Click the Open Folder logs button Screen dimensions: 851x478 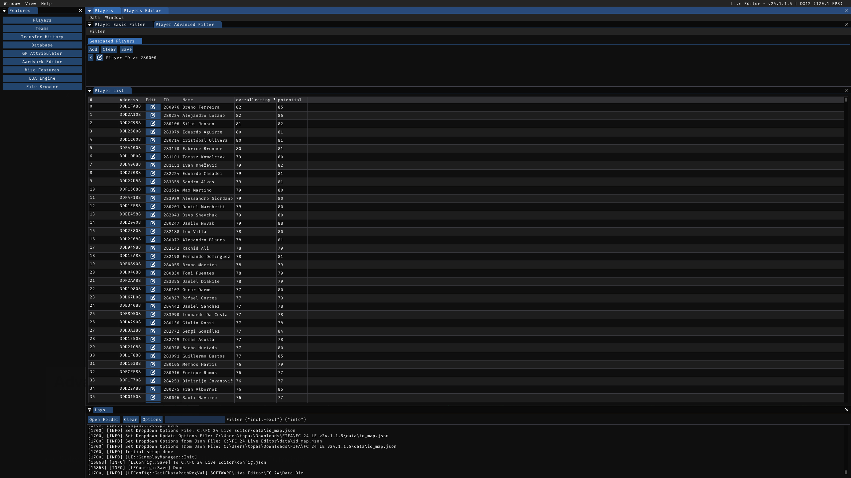pyautogui.click(x=104, y=420)
